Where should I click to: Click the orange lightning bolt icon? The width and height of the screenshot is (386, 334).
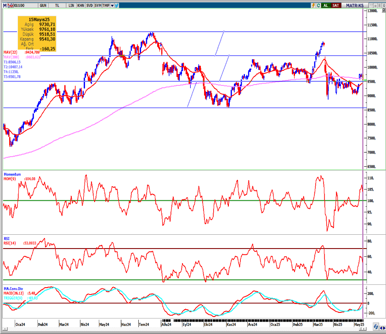point(313,6)
